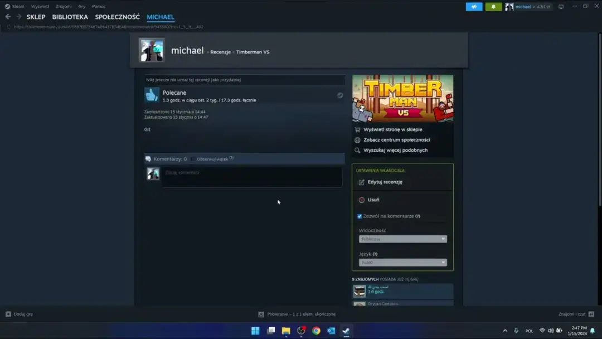
Task: Open the SPOŁECZNOŚĆ menu
Action: point(116,17)
